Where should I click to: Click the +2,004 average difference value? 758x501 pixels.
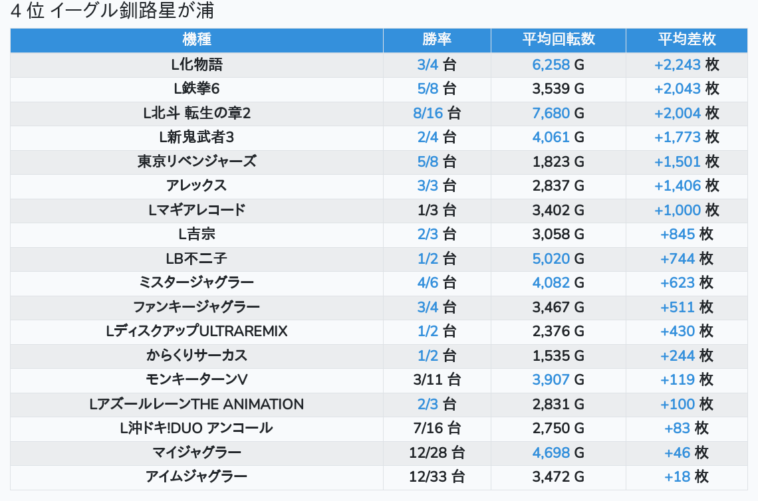(678, 114)
